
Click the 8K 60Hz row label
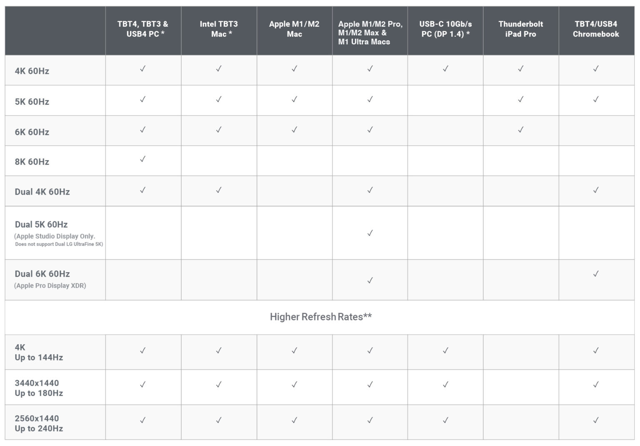pyautogui.click(x=32, y=162)
